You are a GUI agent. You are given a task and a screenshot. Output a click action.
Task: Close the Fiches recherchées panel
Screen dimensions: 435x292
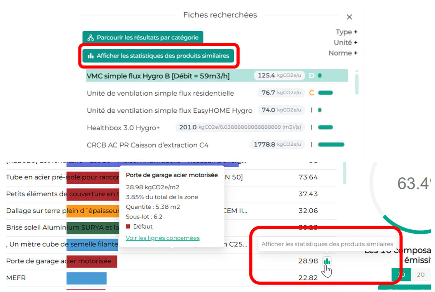[x=349, y=17]
